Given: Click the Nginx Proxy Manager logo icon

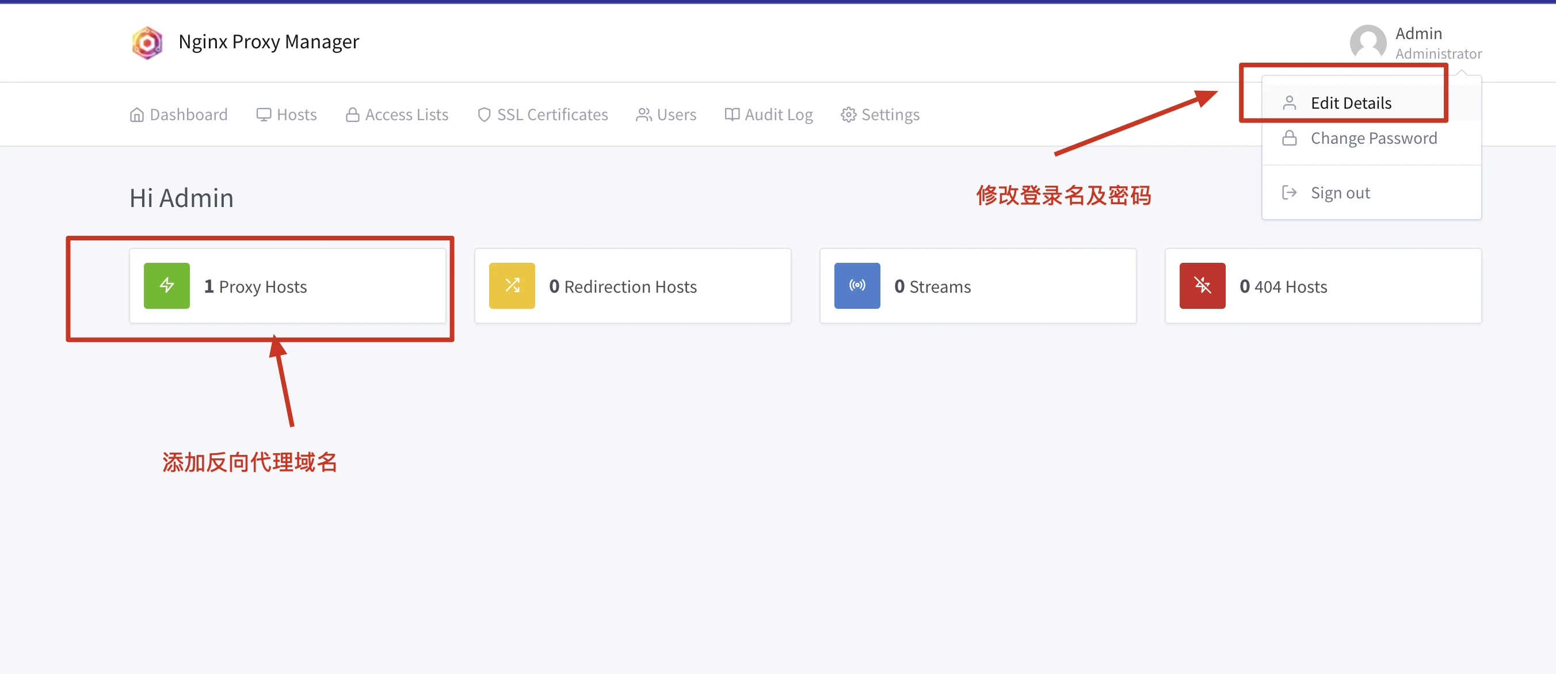Looking at the screenshot, I should pos(147,43).
